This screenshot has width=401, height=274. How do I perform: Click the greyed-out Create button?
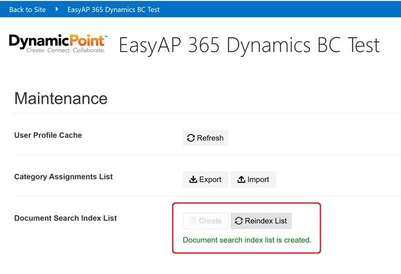point(206,221)
